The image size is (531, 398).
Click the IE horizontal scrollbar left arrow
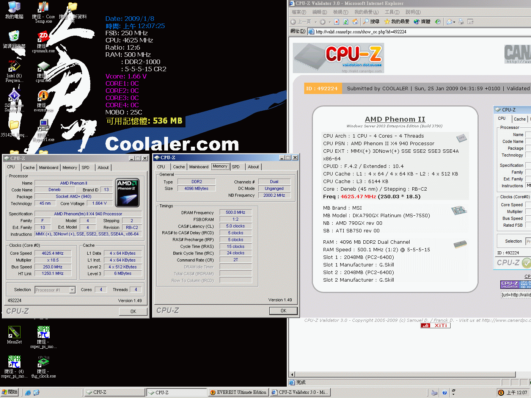pos(292,374)
